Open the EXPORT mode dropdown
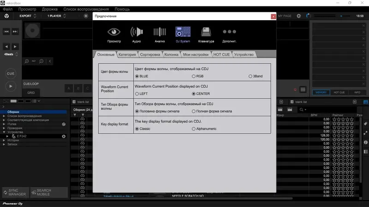The image size is (369, 207). [x=28, y=16]
